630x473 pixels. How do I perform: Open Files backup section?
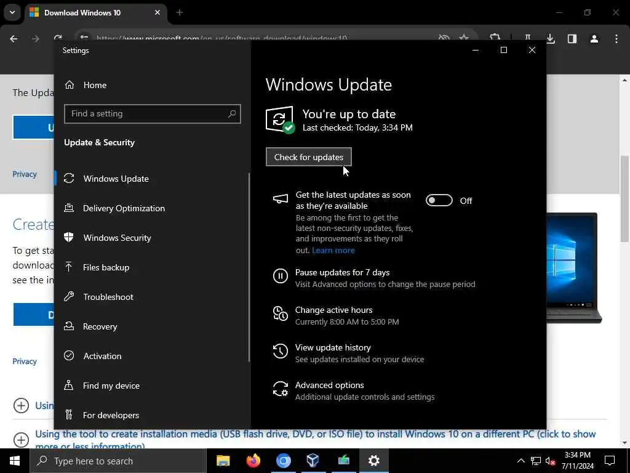pos(151,267)
